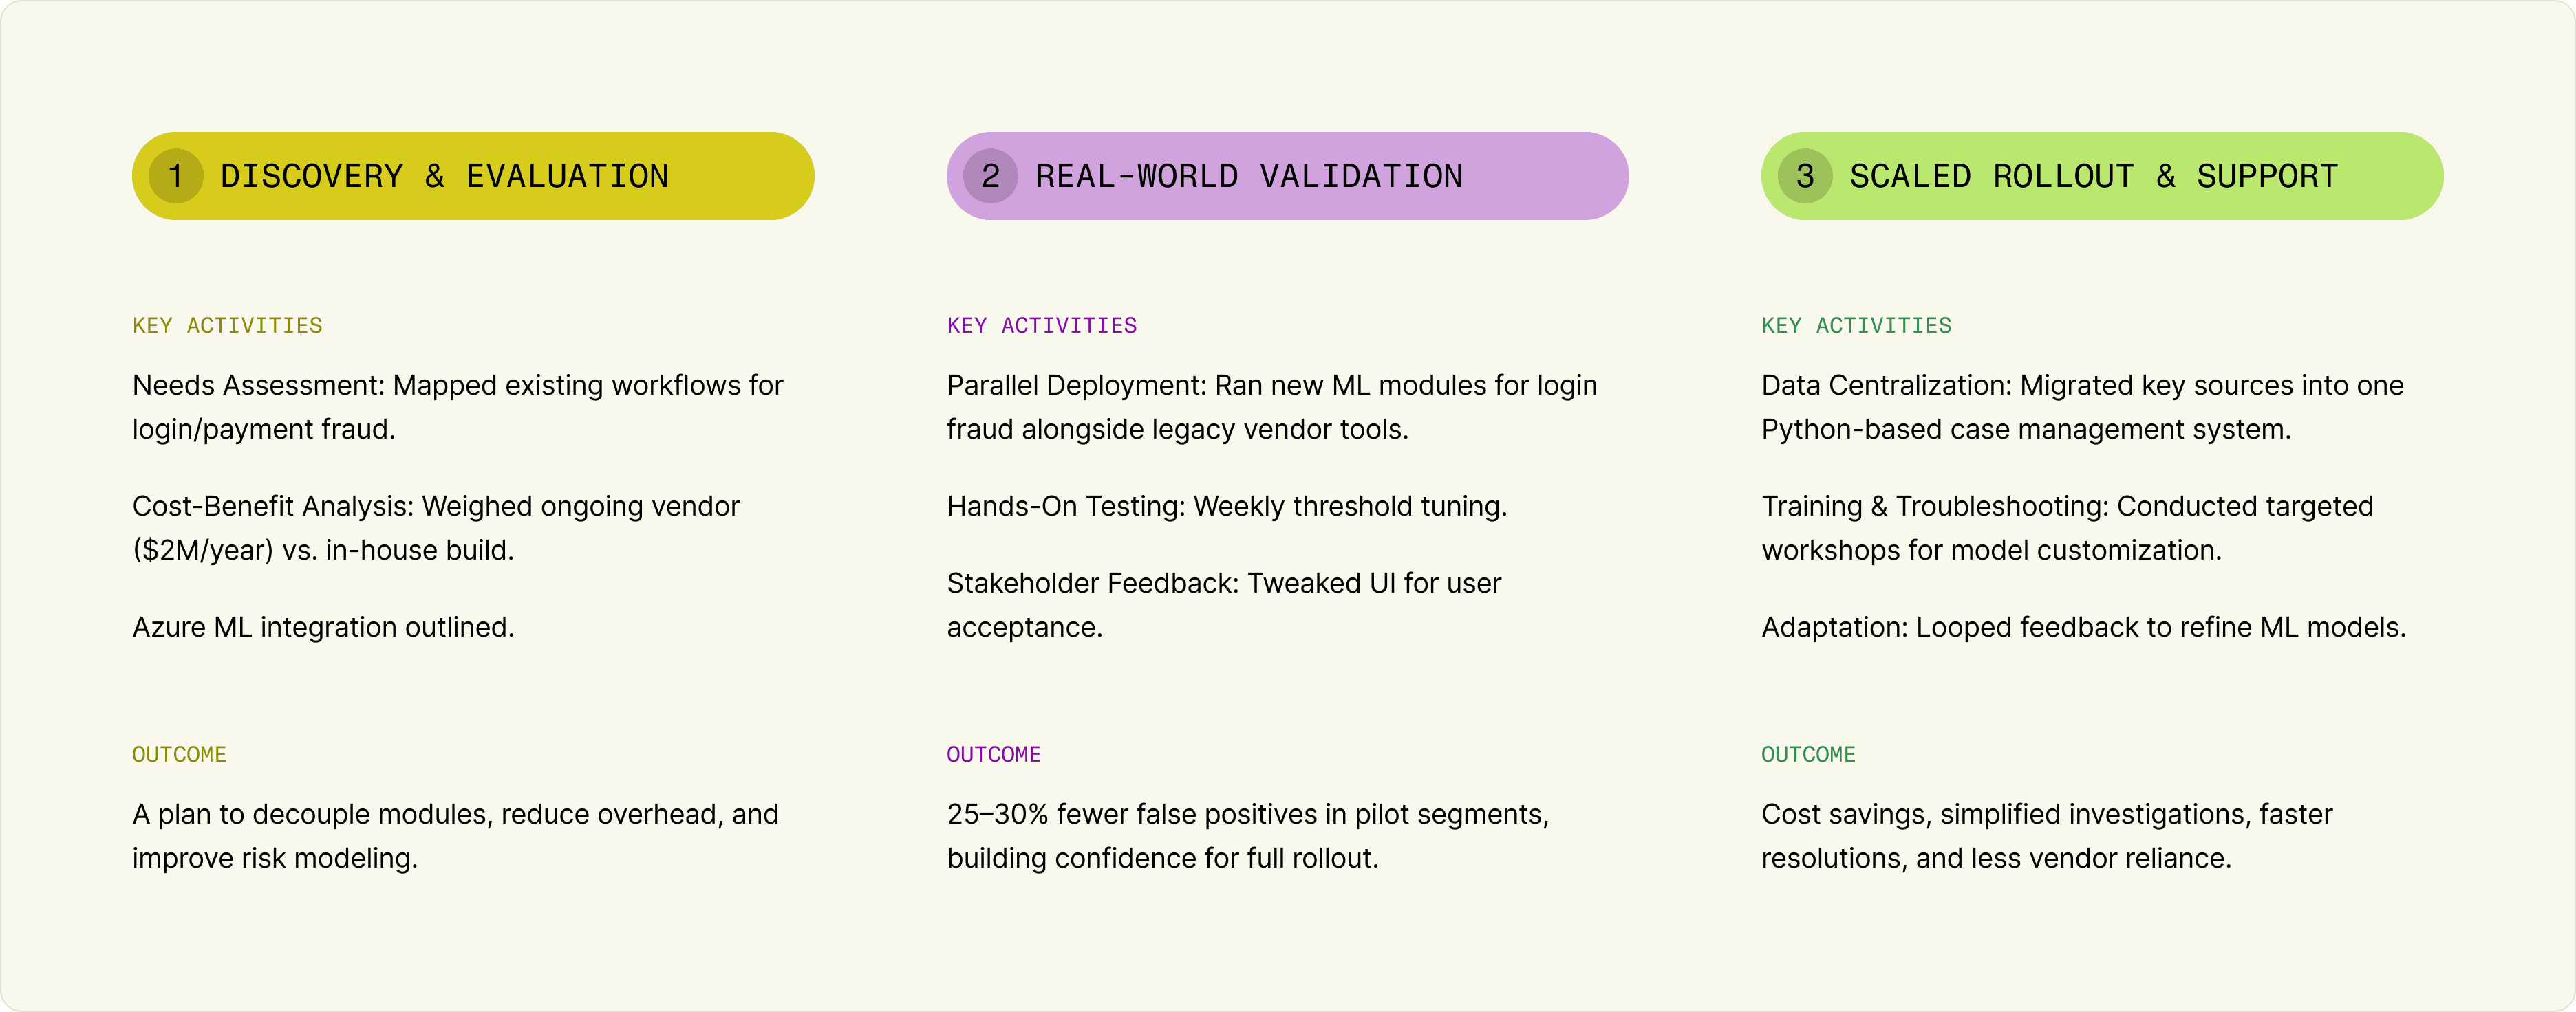Select the Real-World Validation header pill

pos(1287,176)
